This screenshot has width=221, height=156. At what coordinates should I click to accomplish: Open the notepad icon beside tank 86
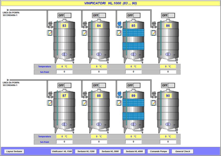pos(153,33)
